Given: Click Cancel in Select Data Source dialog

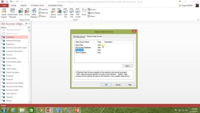Looking at the screenshot, I should click(x=118, y=85).
